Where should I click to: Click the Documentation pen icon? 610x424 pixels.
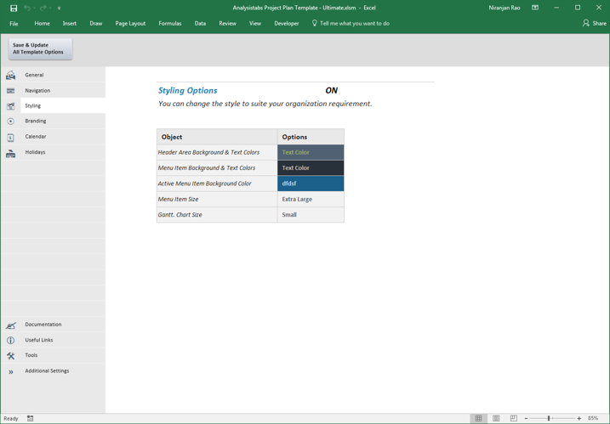tap(11, 325)
